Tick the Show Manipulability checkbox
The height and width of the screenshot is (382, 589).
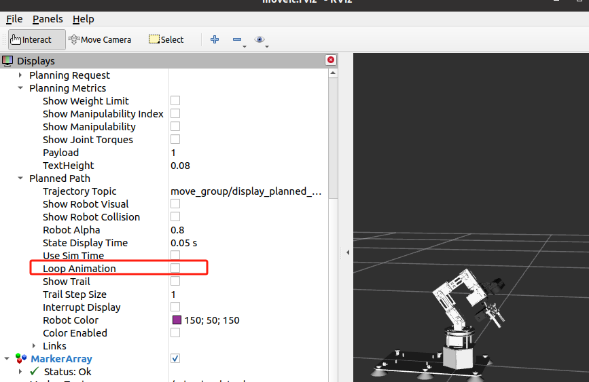pyautogui.click(x=175, y=126)
